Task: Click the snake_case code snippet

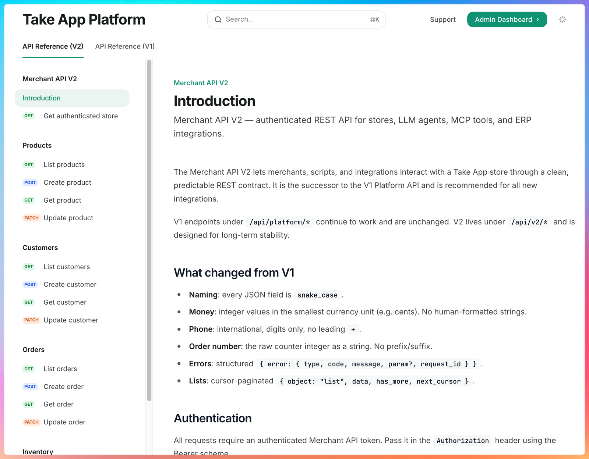Action: (318, 295)
